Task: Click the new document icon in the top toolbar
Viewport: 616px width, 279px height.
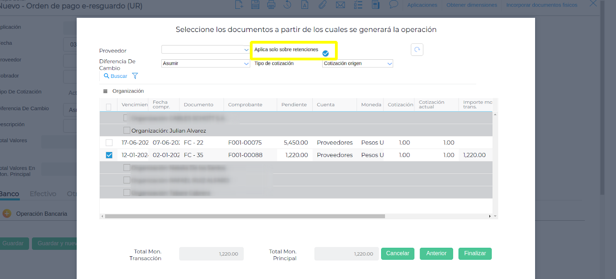Action: [239, 5]
